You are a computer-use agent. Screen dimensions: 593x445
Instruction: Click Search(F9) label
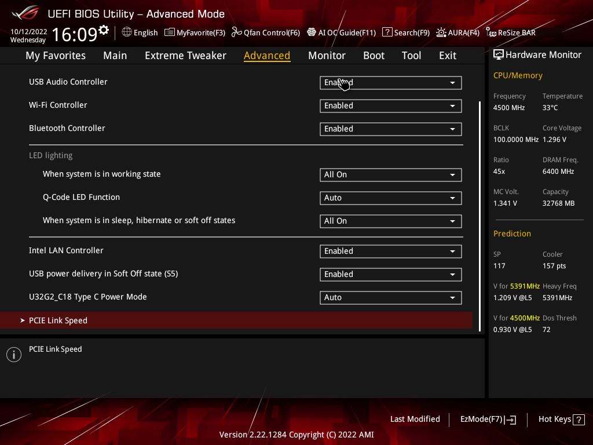[x=412, y=33]
